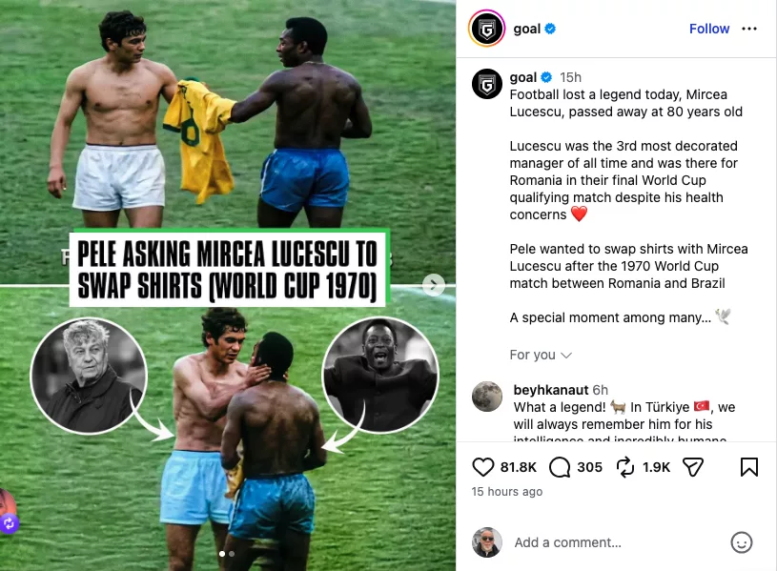777x571 pixels.
Task: Follow the goal account
Action: (709, 29)
